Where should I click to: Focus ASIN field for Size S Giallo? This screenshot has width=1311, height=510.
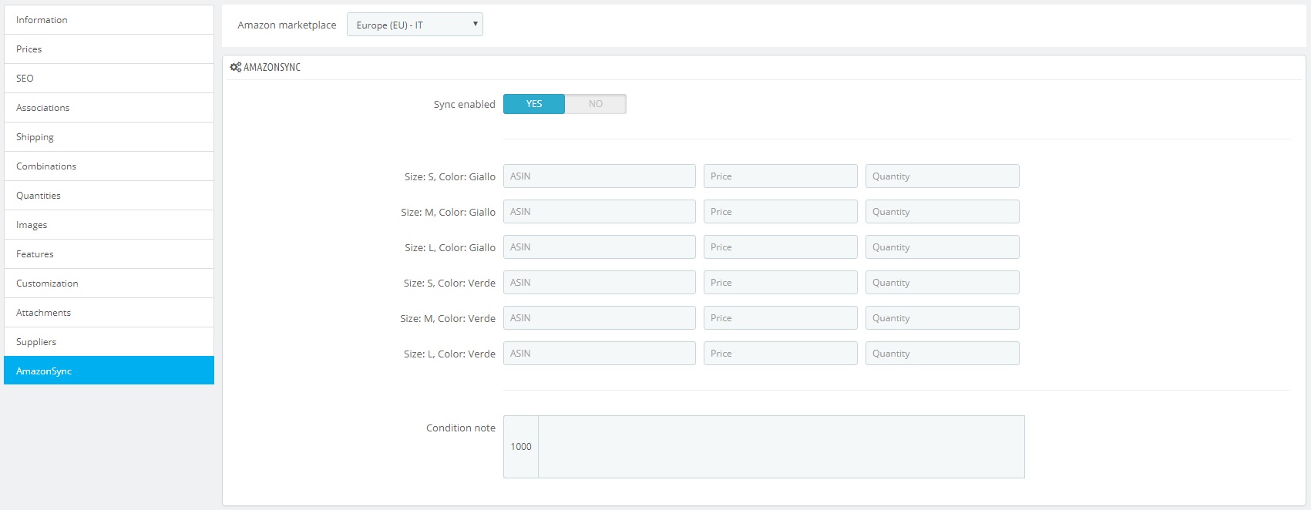(600, 176)
